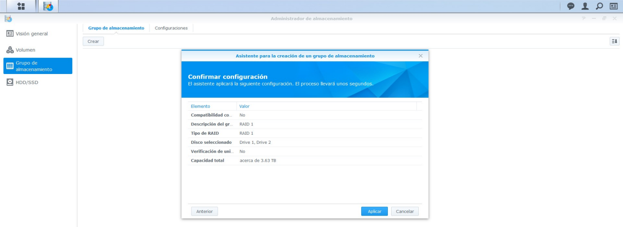Image resolution: width=623 pixels, height=227 pixels.
Task: Maximize the Administrador de almacenamiento window
Action: (604, 18)
